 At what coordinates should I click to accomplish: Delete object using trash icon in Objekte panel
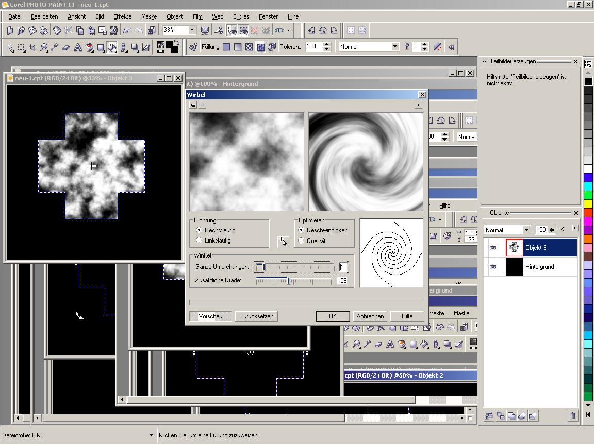pyautogui.click(x=572, y=416)
